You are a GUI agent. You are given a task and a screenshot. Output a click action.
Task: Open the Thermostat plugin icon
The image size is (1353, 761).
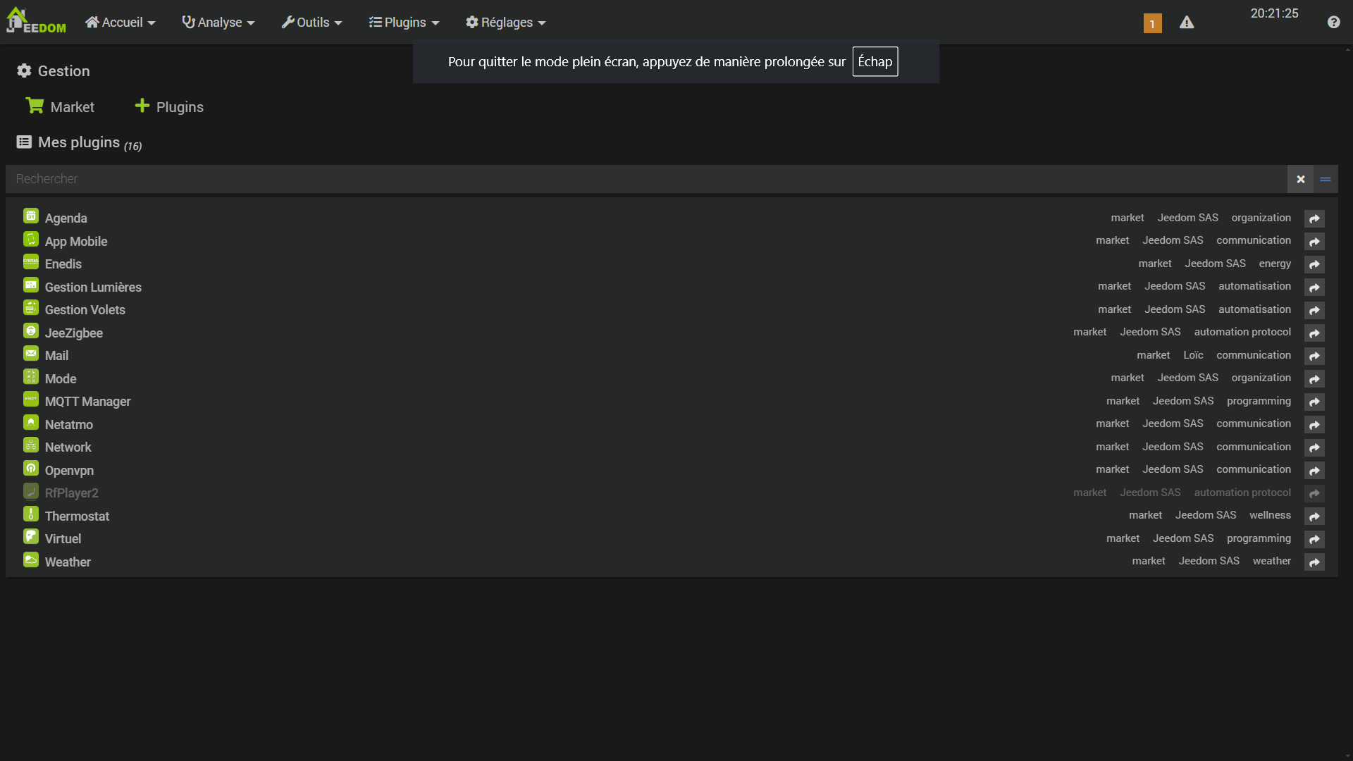[31, 514]
